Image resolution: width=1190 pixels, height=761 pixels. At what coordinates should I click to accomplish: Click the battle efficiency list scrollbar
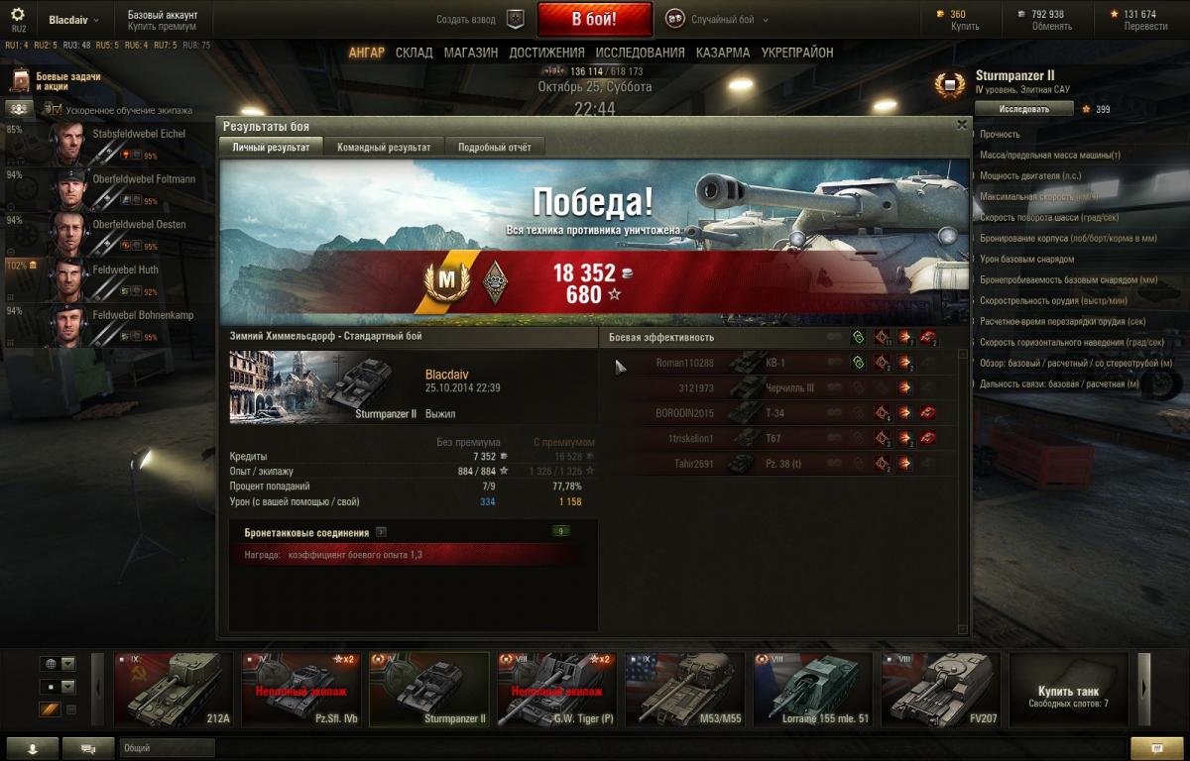(962, 491)
